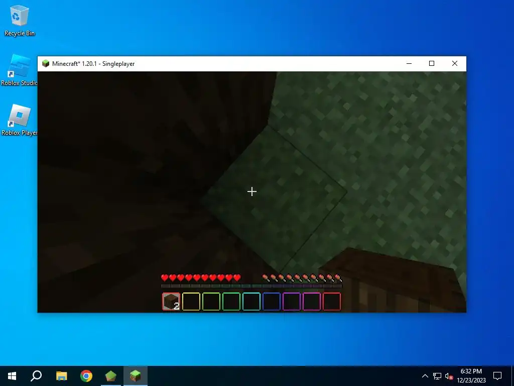Click the leftmost health heart

165,278
